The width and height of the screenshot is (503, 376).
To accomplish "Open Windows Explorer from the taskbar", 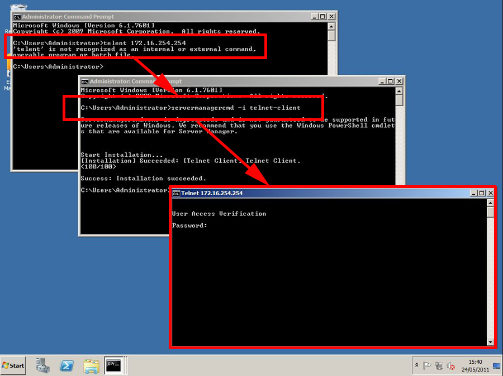I will pos(91,365).
